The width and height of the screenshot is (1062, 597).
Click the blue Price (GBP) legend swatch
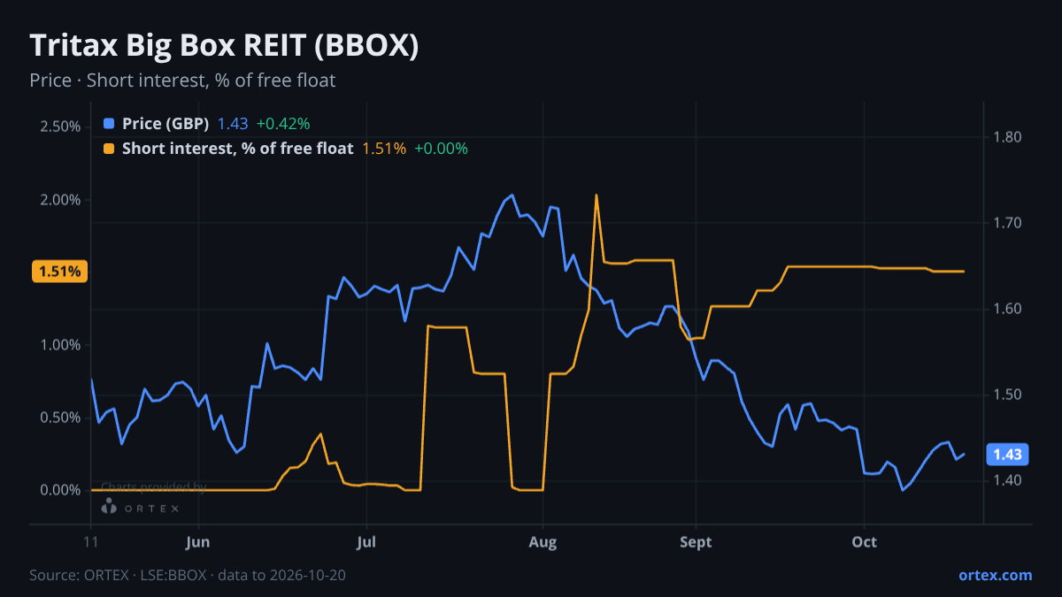[x=109, y=124]
